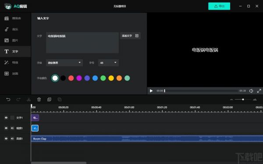Click inside the text input box
Image resolution: width=263 pixels, height=164 pixels.
pyautogui.click(x=82, y=43)
